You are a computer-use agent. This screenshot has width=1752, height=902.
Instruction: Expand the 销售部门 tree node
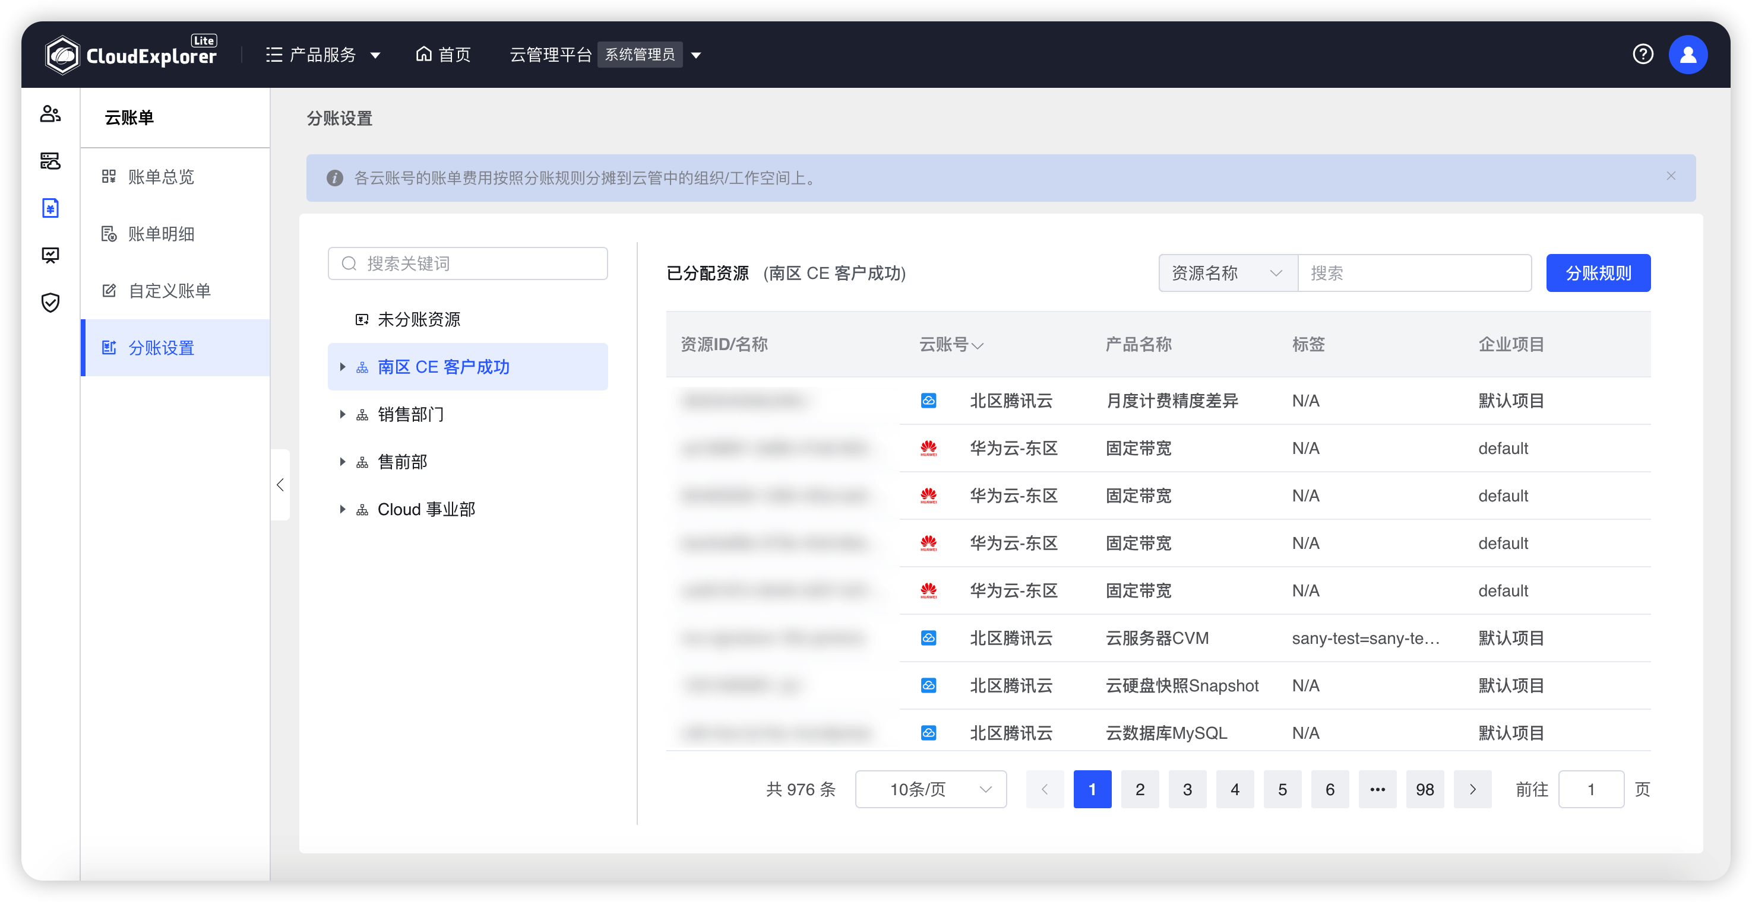(343, 415)
